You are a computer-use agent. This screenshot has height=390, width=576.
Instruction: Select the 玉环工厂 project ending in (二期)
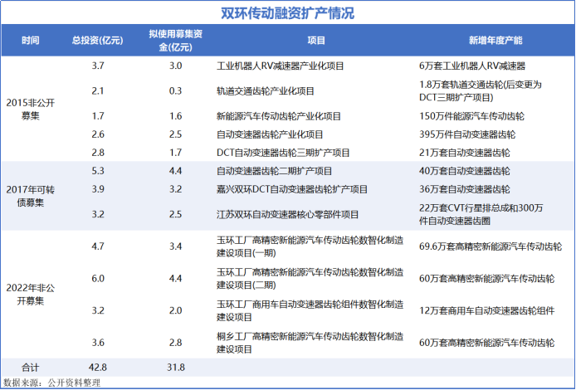310,278
